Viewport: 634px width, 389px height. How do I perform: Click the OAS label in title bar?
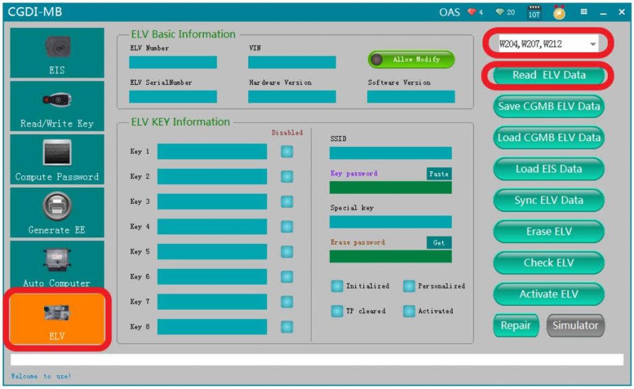(x=449, y=12)
